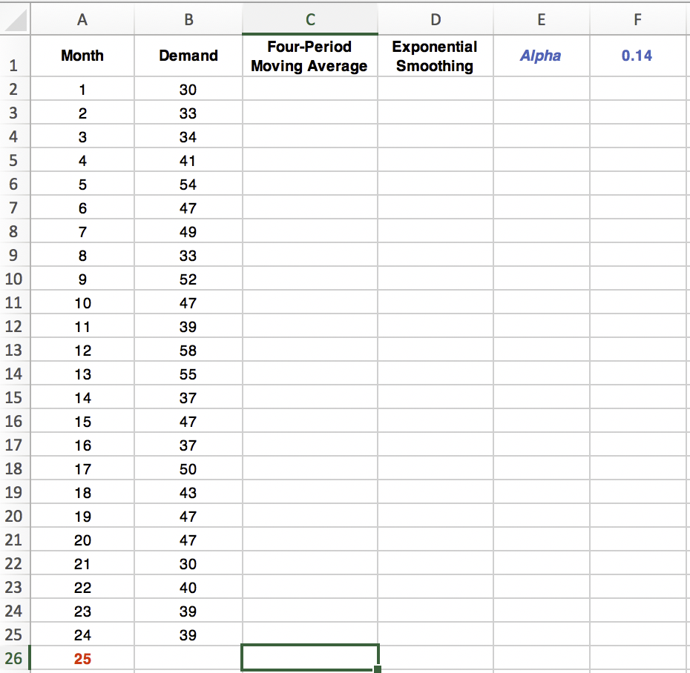690x673 pixels.
Task: Click the red Month 25 cell
Action: point(82,656)
